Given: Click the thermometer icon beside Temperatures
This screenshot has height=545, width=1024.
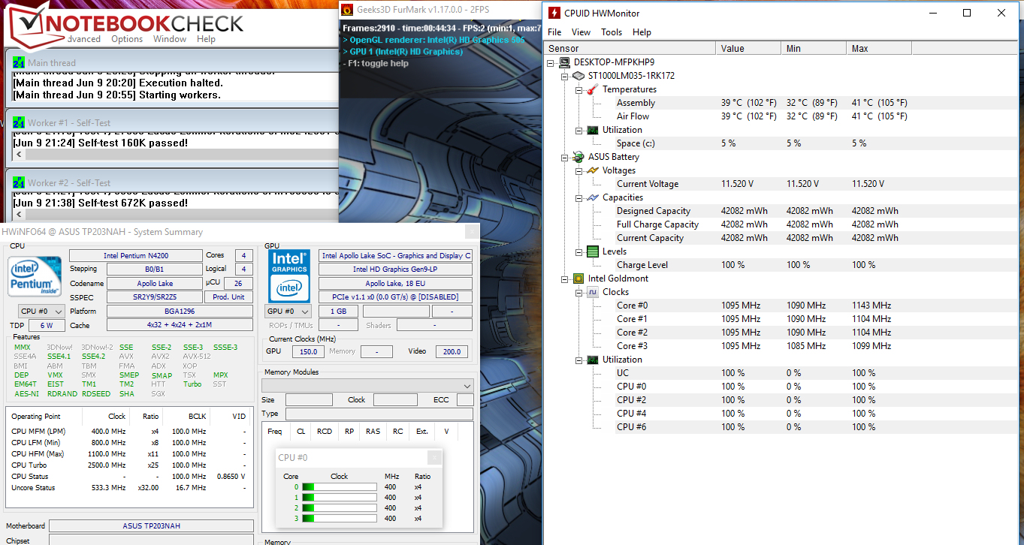Looking at the screenshot, I should coord(593,89).
